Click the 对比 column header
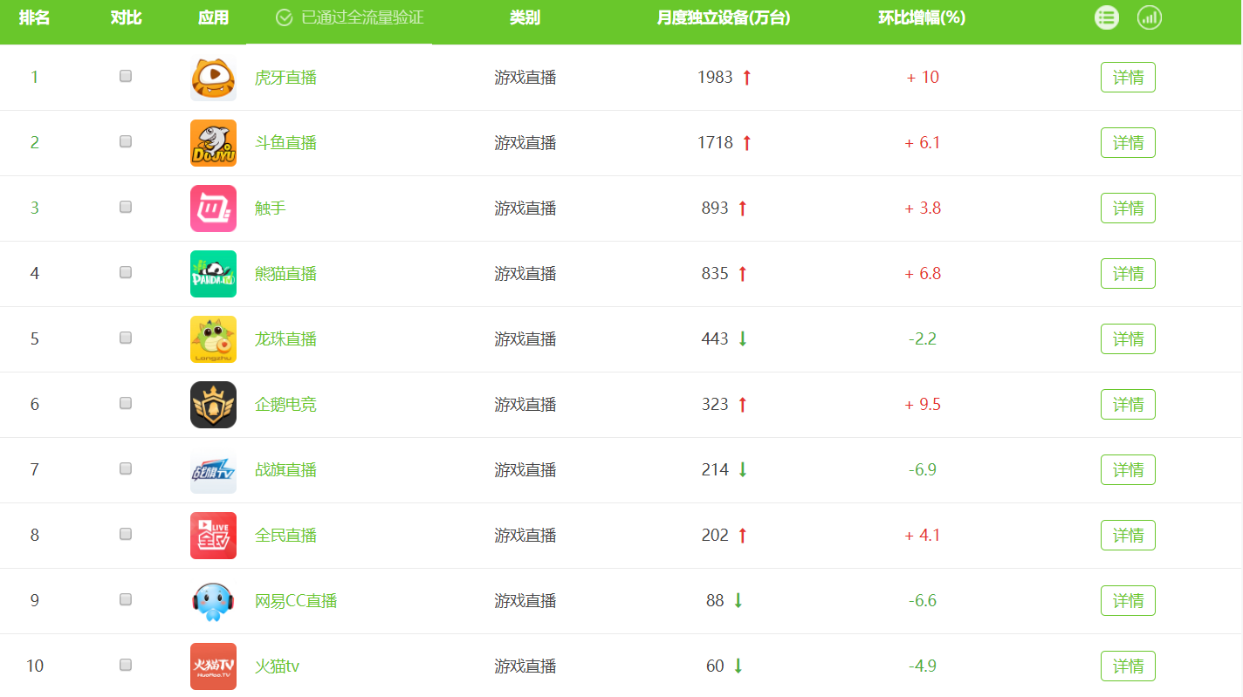This screenshot has height=697, width=1243. pos(126,18)
